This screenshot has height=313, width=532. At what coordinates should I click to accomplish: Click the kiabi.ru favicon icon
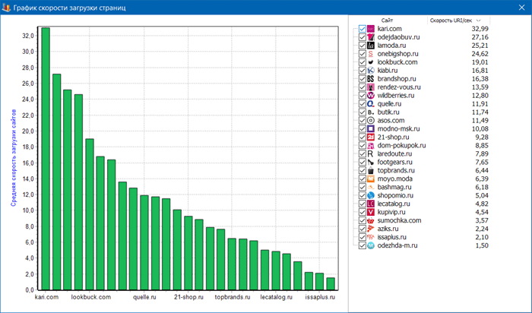(x=371, y=71)
